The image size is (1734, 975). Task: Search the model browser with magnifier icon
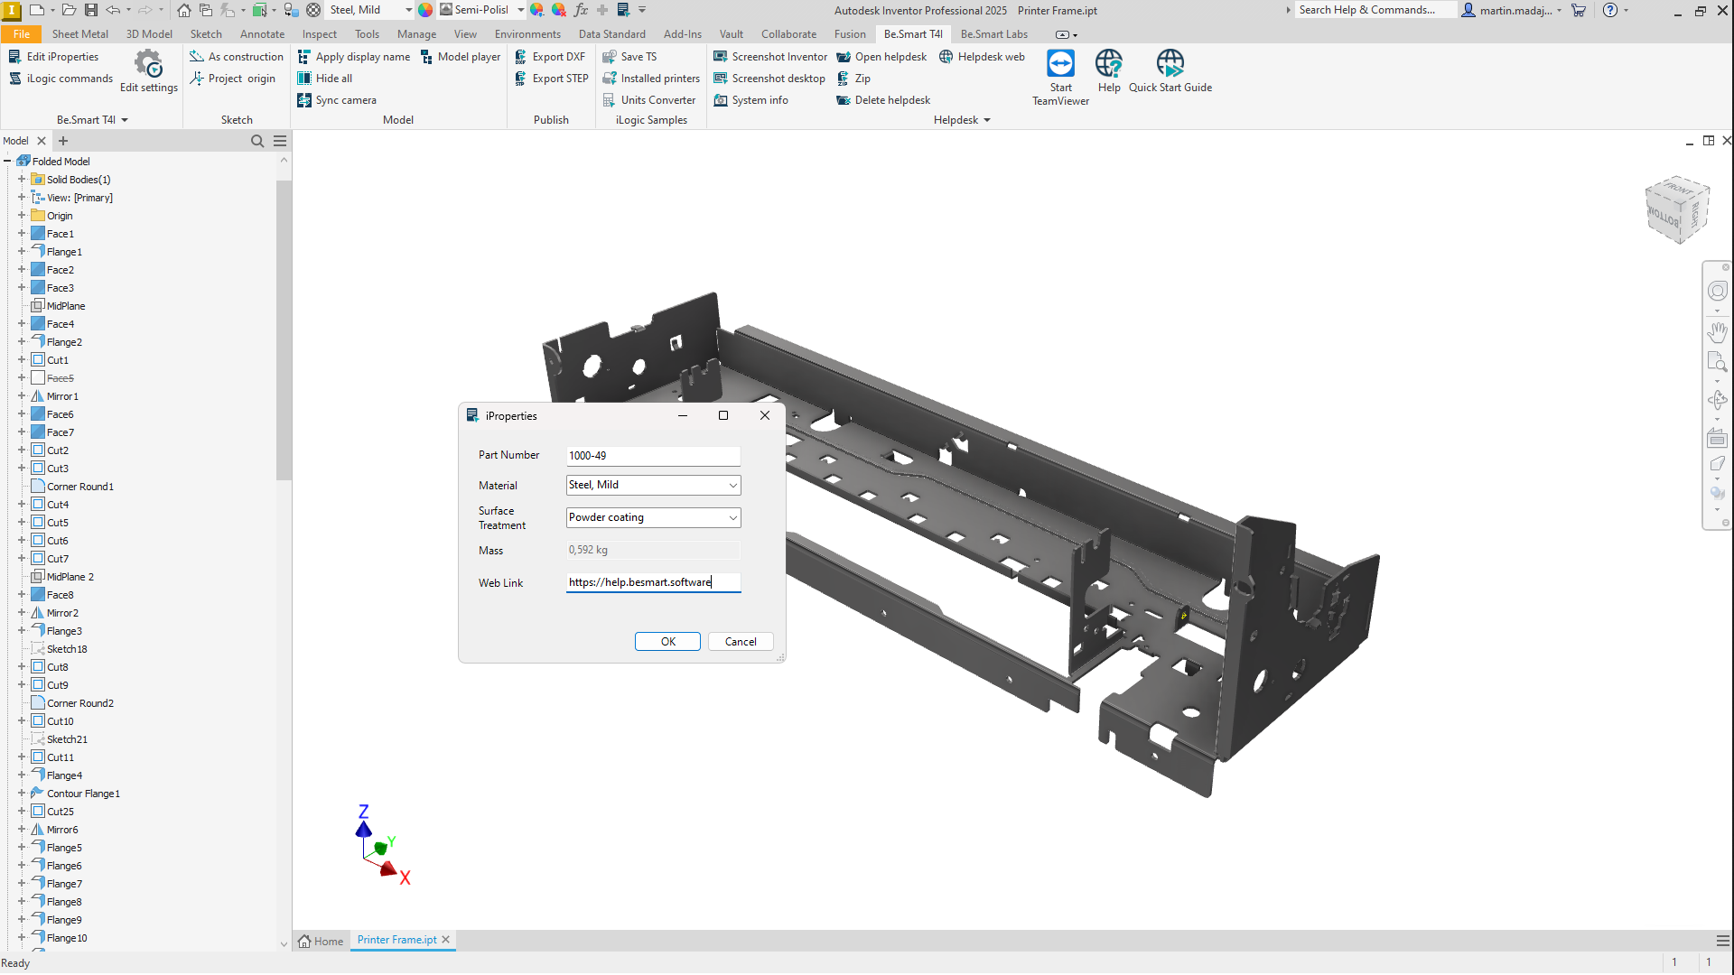[x=257, y=141]
